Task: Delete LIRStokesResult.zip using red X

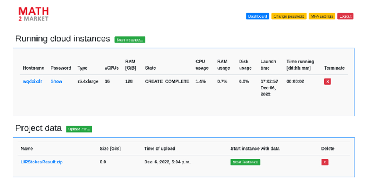Action: 325,162
